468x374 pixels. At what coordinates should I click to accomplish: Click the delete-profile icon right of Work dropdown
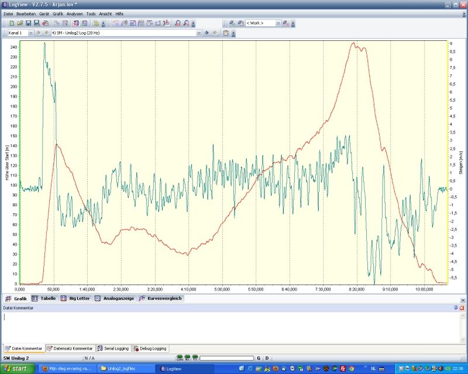point(286,23)
